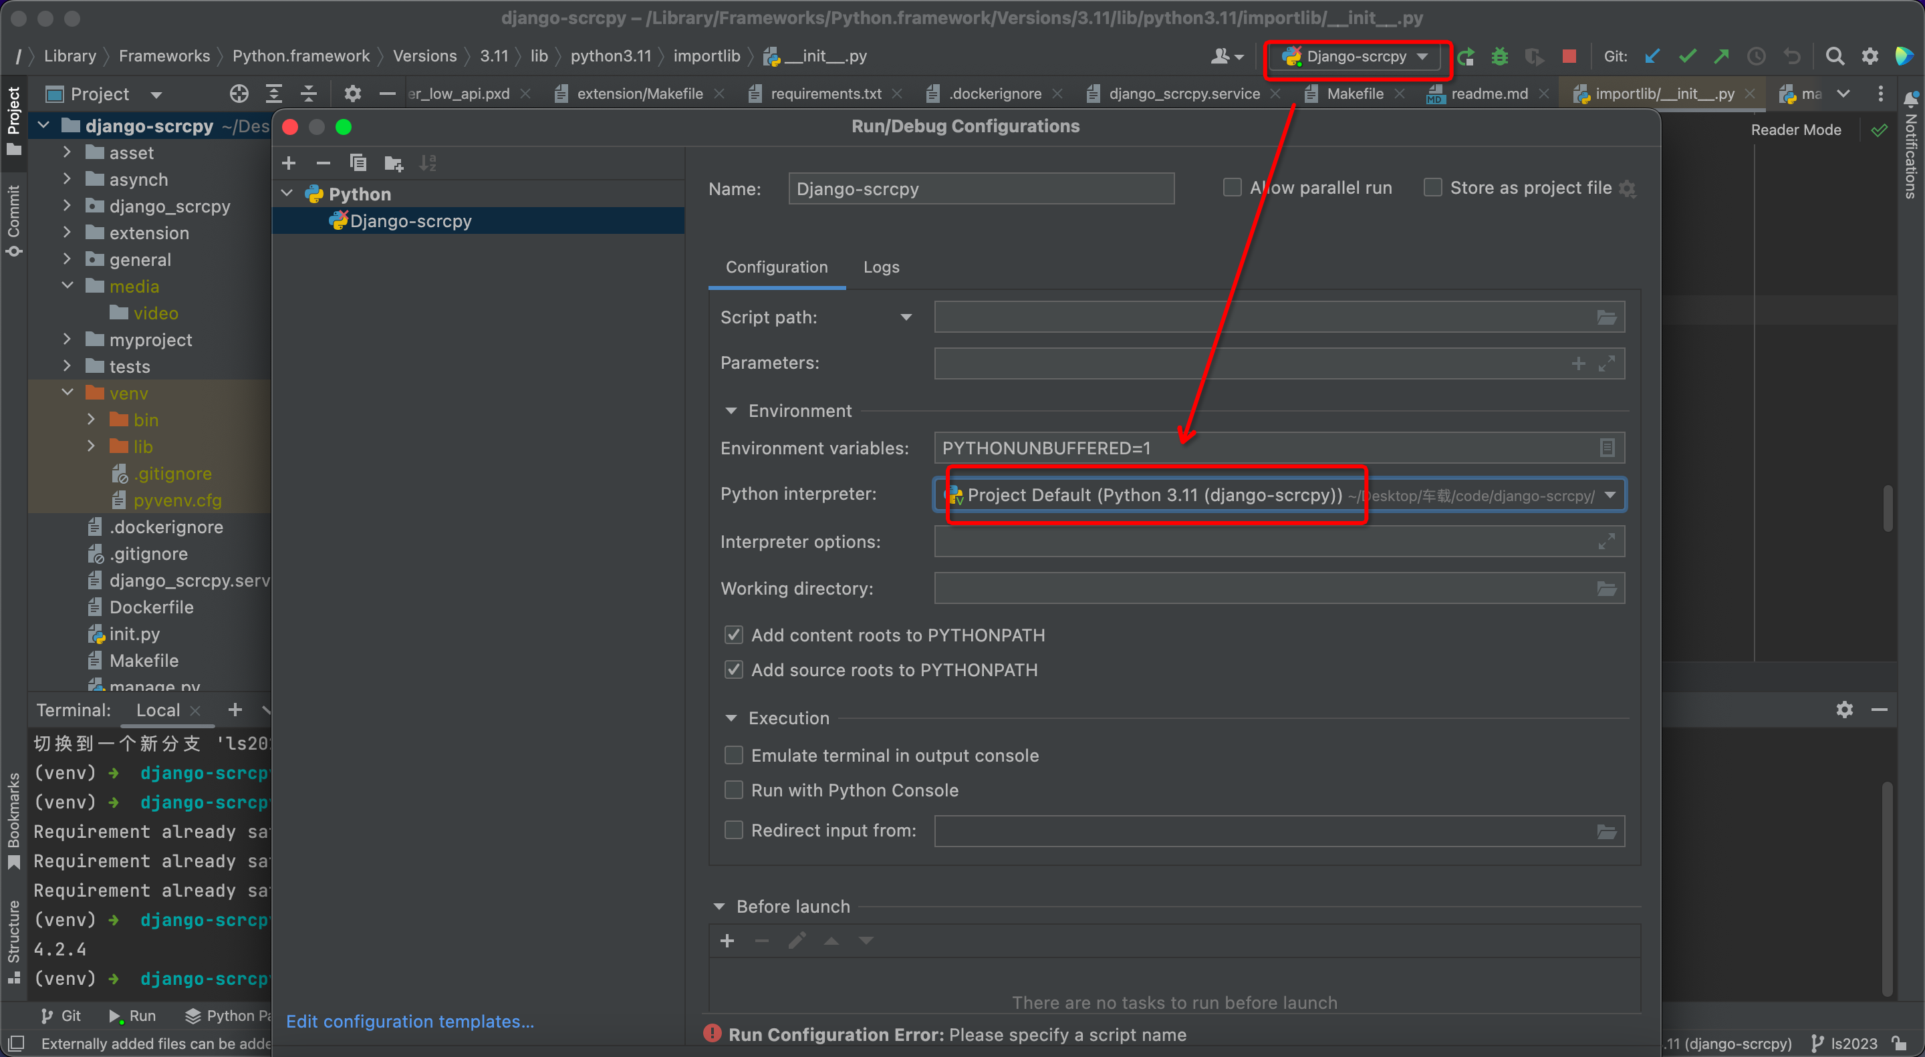Click Collapse All in the Project panel
The height and width of the screenshot is (1057, 1925).
point(309,94)
